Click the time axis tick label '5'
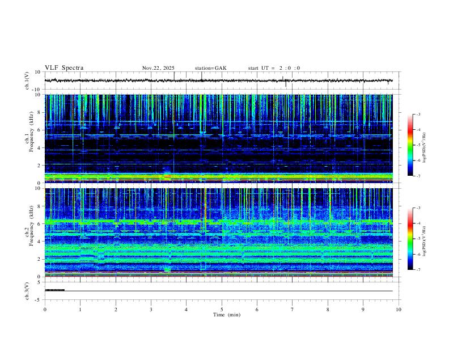This screenshot has height=347, width=449. (x=222, y=310)
